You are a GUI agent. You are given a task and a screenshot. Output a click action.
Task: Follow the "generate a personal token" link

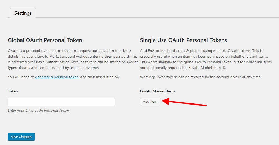[57, 77]
